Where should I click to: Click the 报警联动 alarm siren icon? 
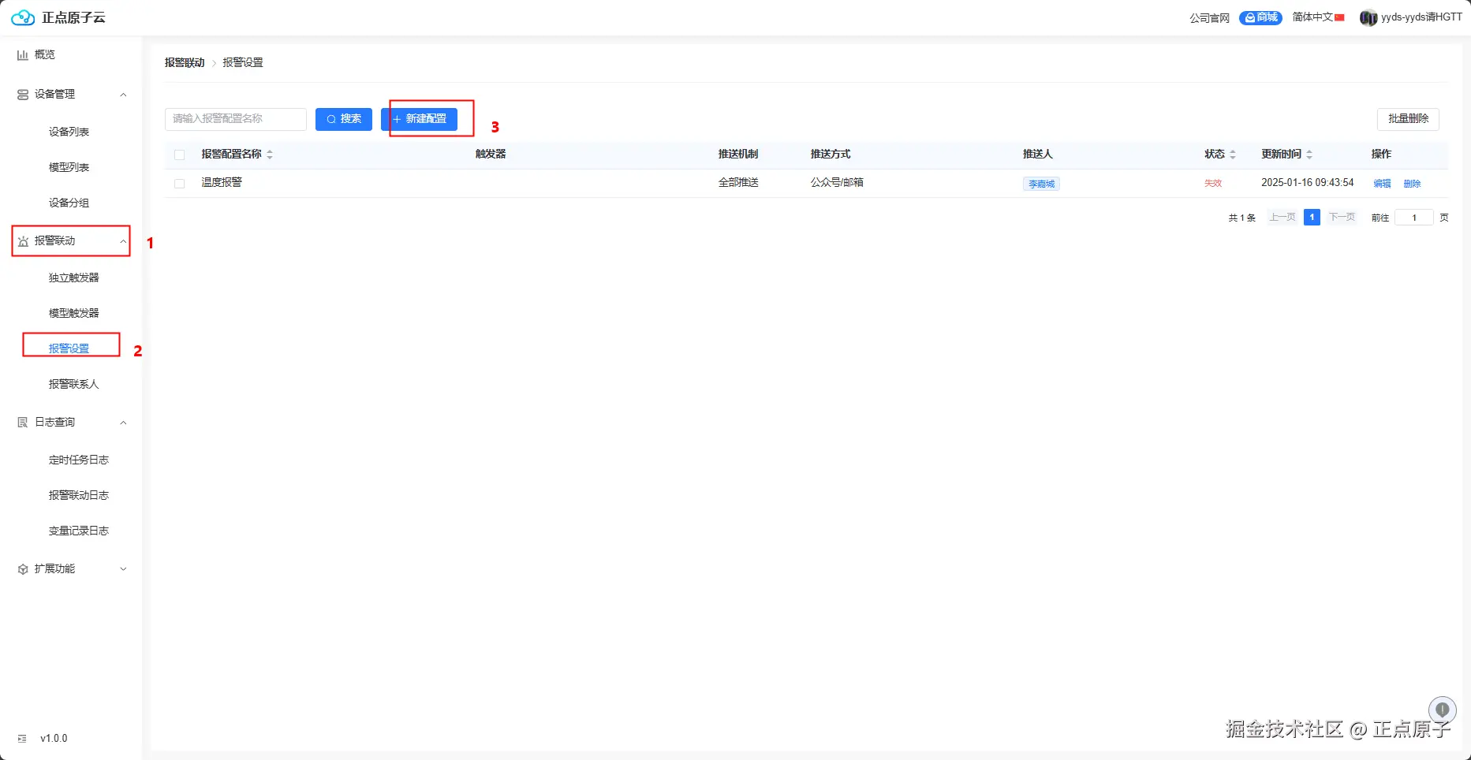click(x=23, y=241)
